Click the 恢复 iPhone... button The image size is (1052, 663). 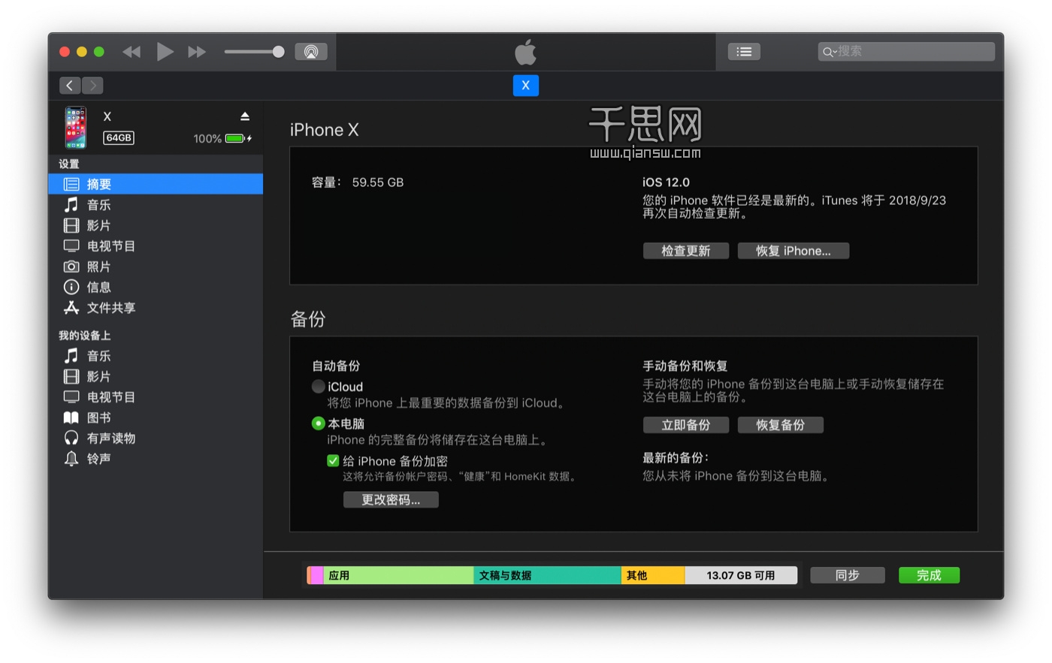[x=794, y=251]
